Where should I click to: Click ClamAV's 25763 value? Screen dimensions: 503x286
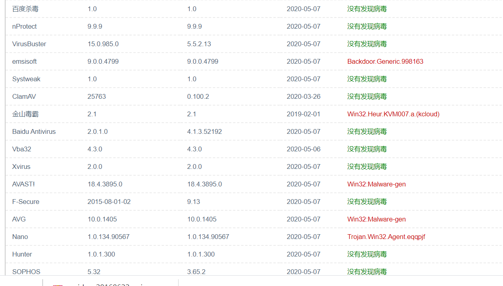97,96
